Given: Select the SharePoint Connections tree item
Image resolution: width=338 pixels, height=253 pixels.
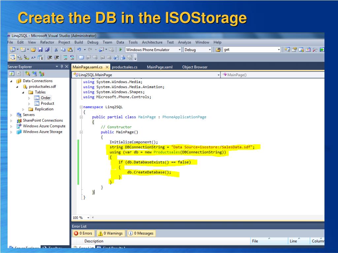Looking at the screenshot, I should pyautogui.click(x=43, y=121).
